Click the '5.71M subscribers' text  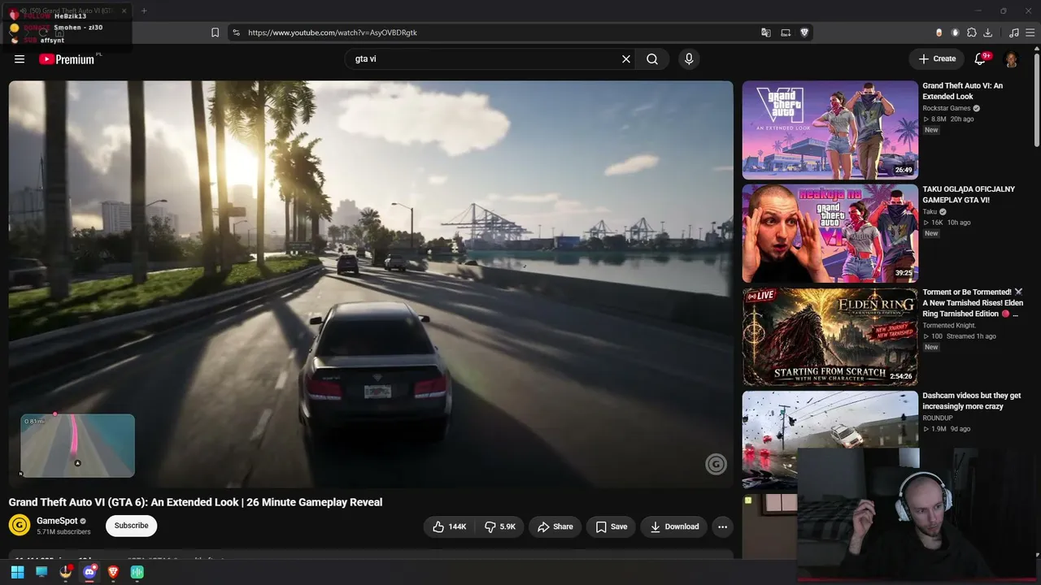pyautogui.click(x=63, y=532)
